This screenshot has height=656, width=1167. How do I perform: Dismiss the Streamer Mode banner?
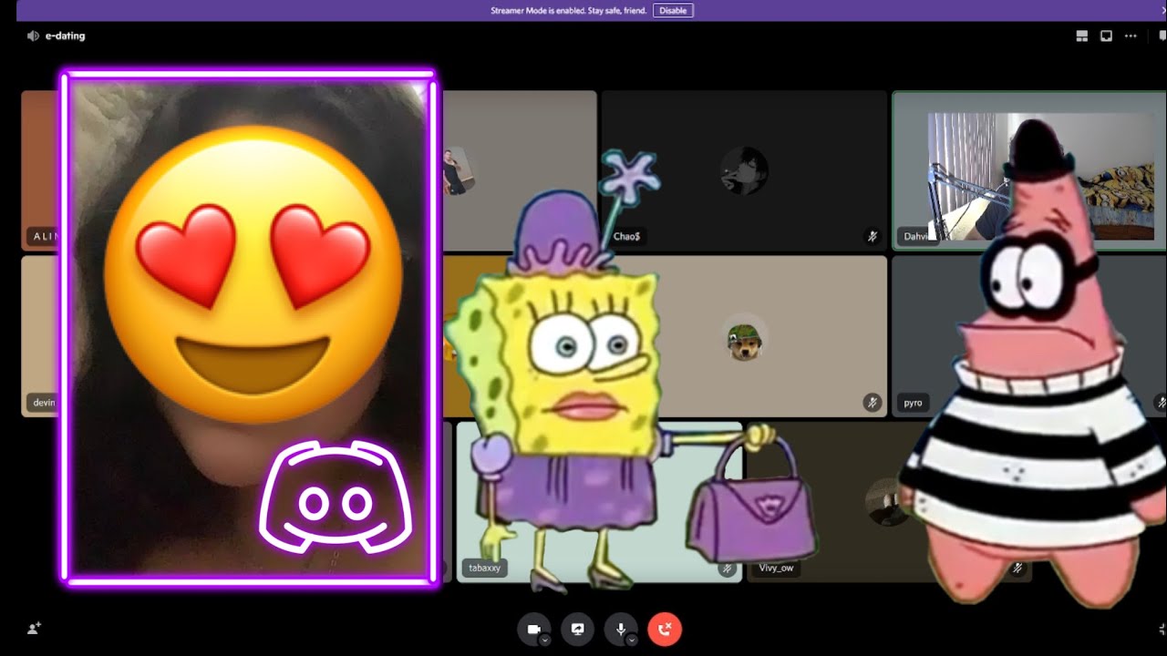click(x=1162, y=10)
